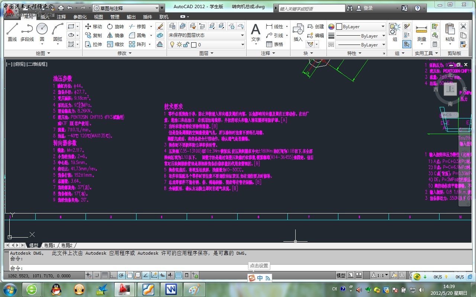Open the current layer dropdown showing 0
The width and height of the screenshot is (476, 297).
click(x=206, y=45)
